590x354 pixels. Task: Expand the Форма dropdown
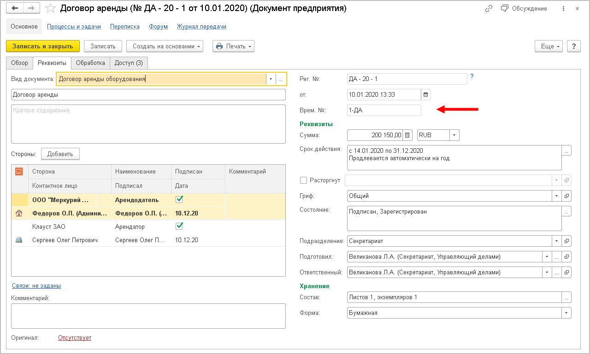[x=566, y=313]
